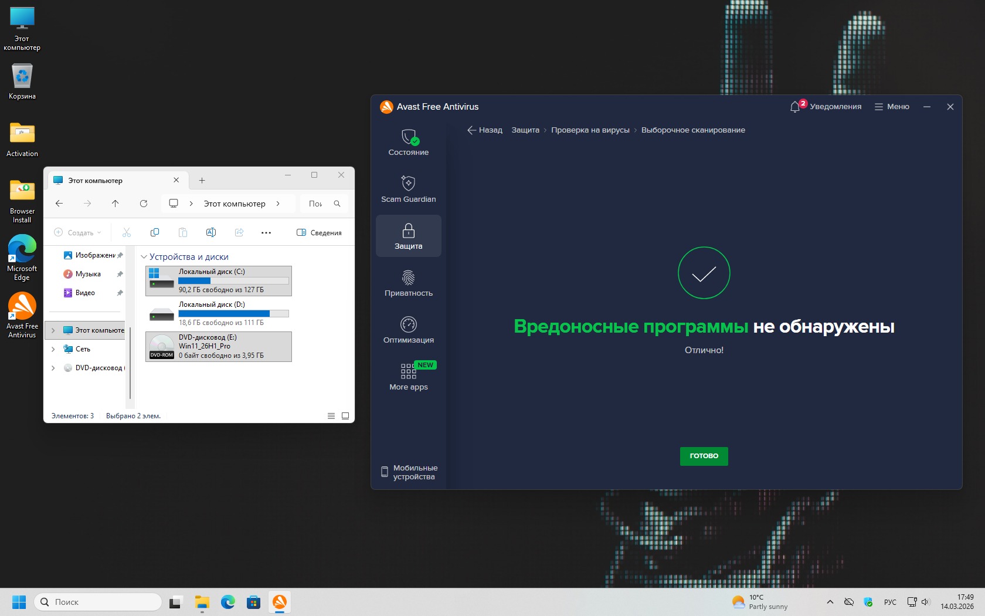Click the Avast icon in taskbar

click(280, 602)
